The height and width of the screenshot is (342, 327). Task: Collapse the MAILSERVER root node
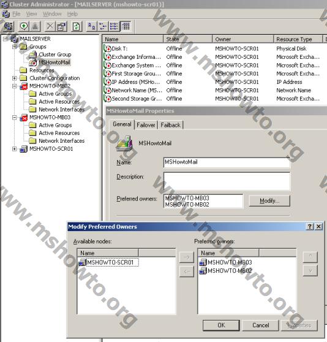(6, 39)
